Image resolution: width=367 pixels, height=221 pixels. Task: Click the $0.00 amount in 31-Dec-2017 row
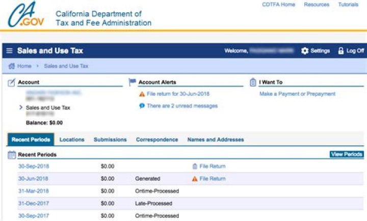108,204
